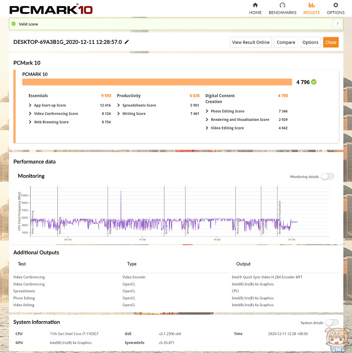Click GPU value Intel Iris Xe Graphics

tap(70, 342)
